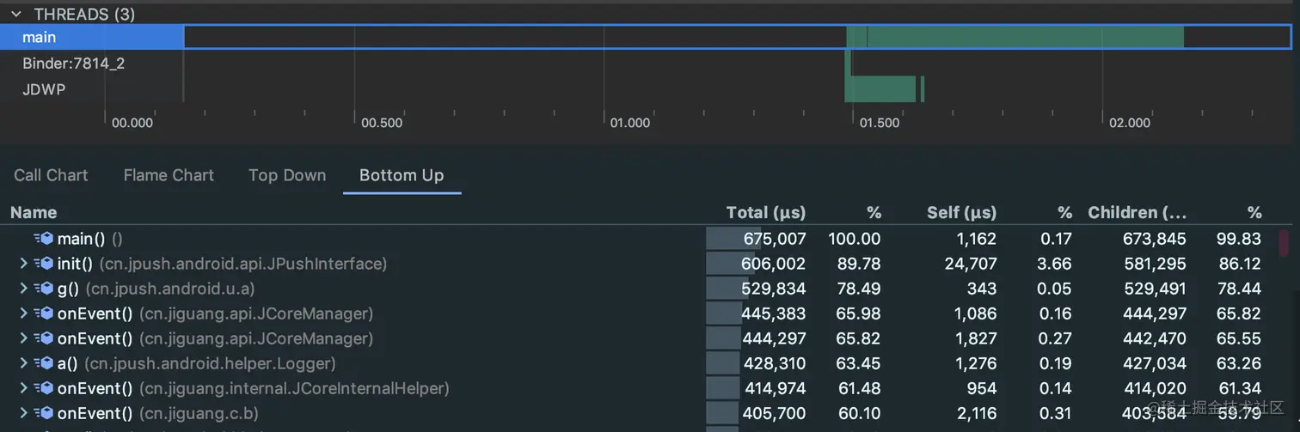Open the Top Down tab

tap(287, 175)
